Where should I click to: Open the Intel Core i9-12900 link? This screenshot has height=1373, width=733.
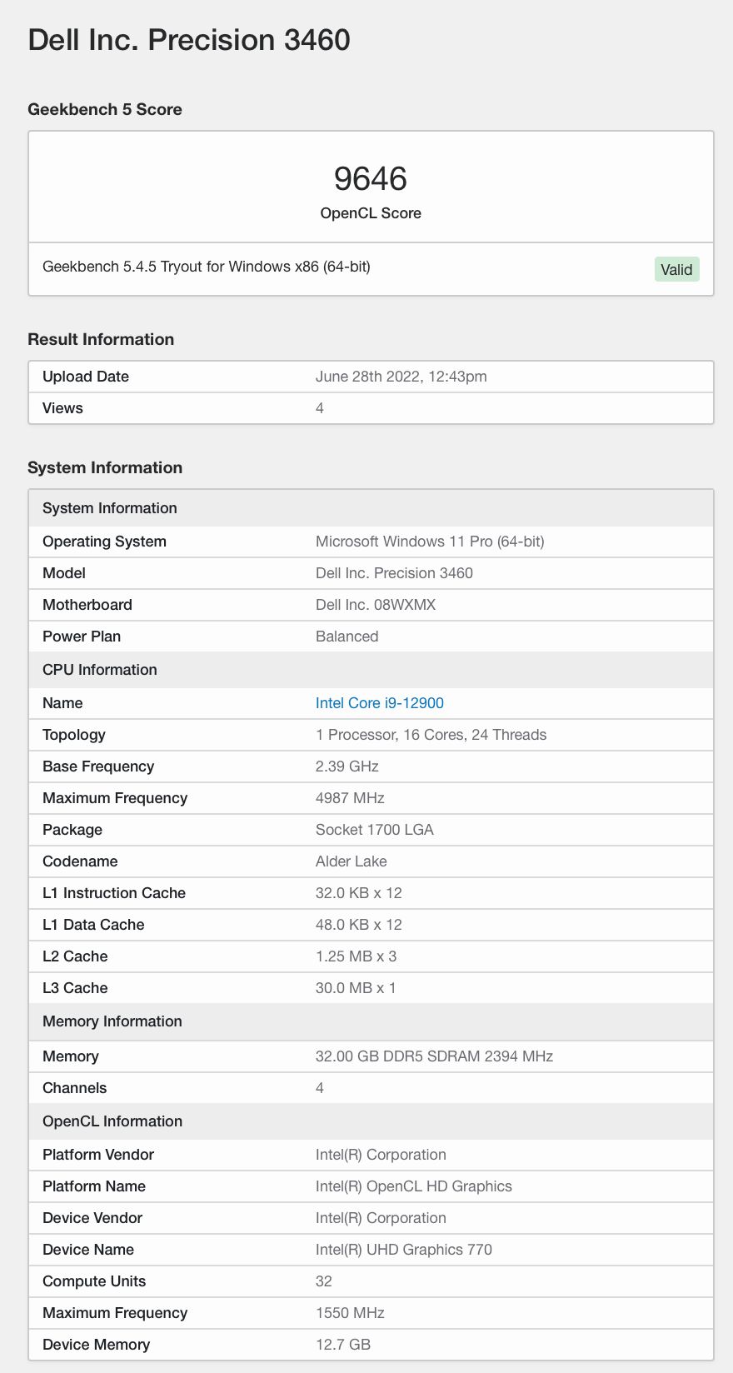pos(379,703)
